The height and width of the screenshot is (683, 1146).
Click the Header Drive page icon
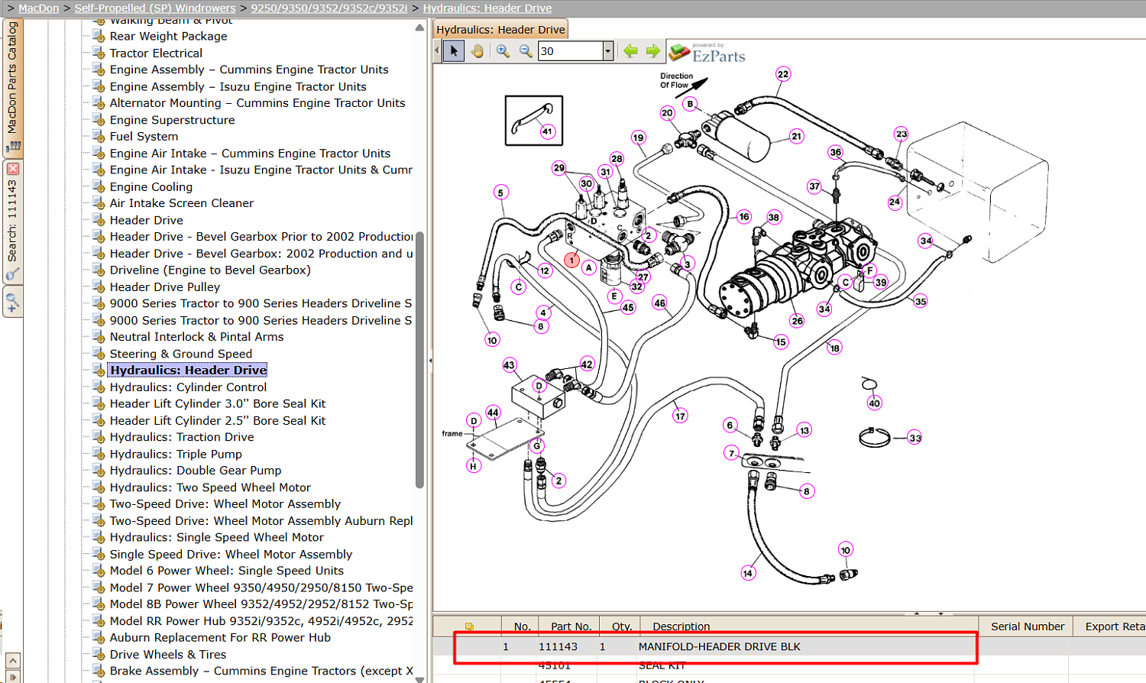pyautogui.click(x=99, y=219)
